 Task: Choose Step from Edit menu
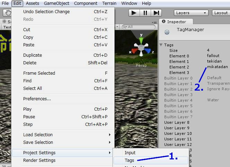pyautogui.click(x=63, y=124)
